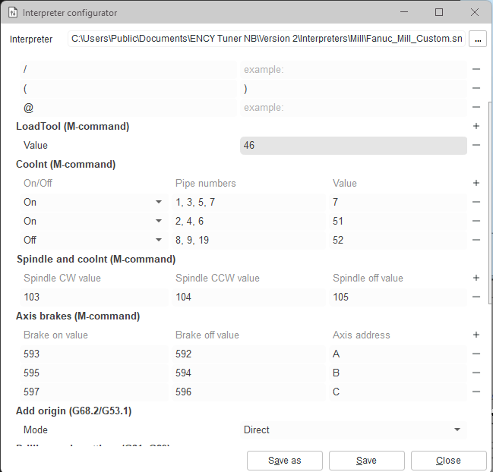
Task: Delete the Coolnt row with value 51
Action: click(476, 221)
